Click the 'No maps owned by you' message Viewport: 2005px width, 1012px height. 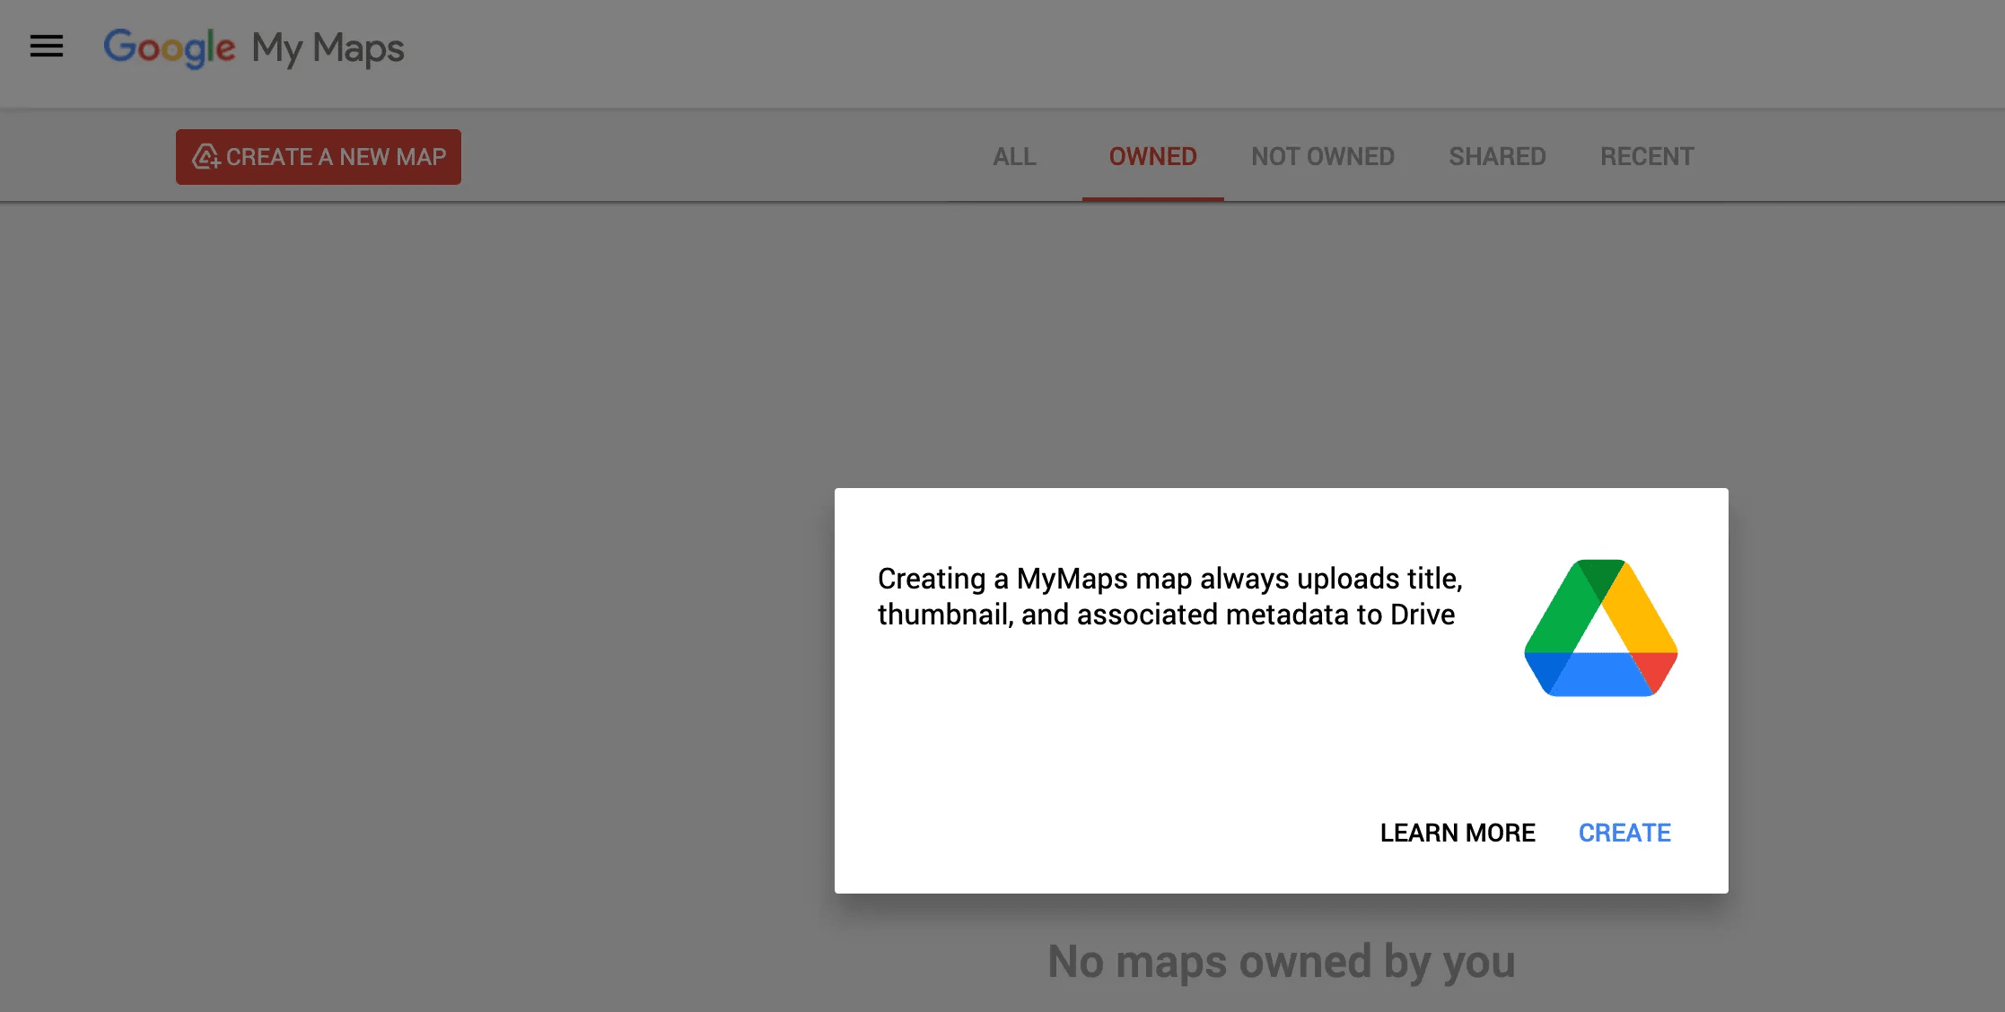[x=1282, y=962]
